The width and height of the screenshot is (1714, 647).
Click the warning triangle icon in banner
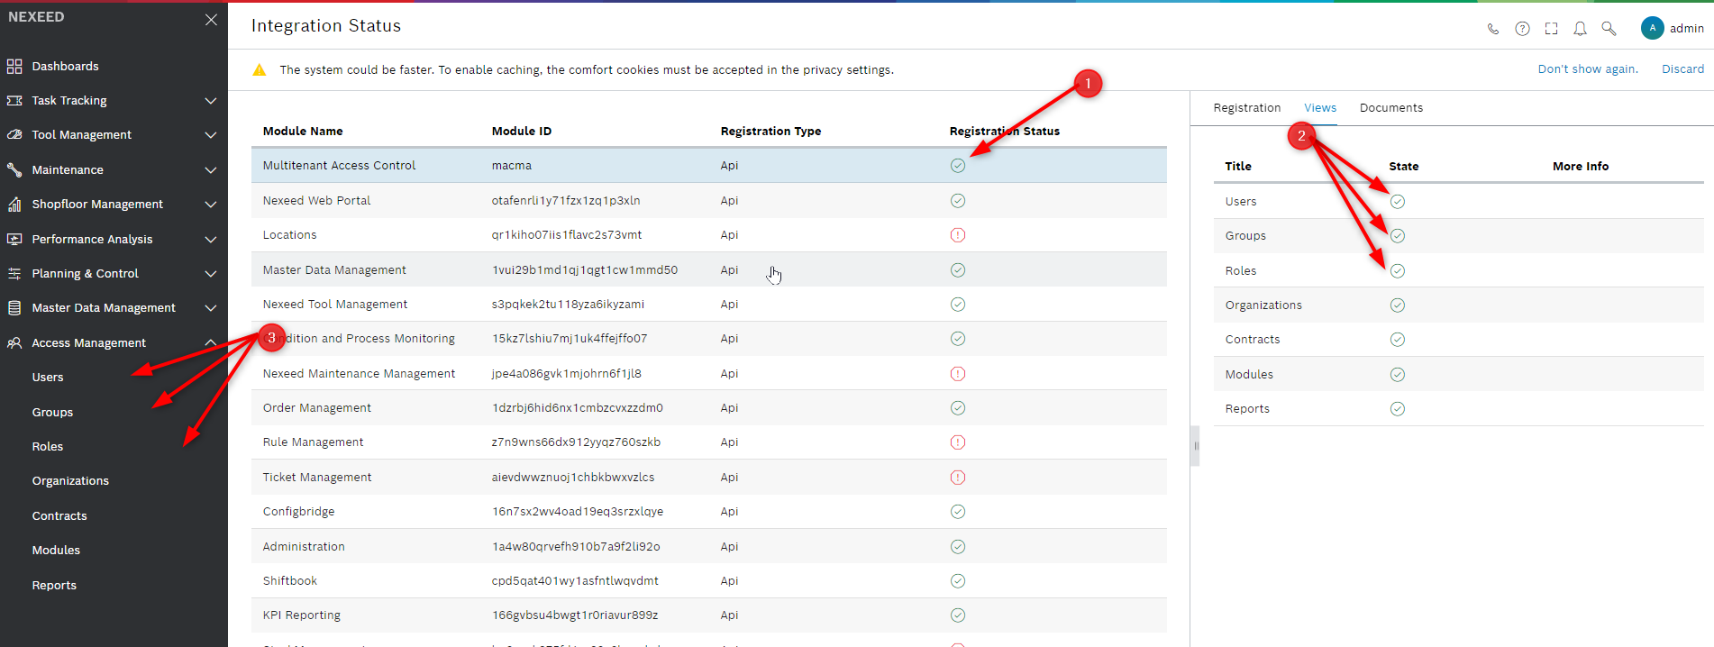[x=260, y=69]
